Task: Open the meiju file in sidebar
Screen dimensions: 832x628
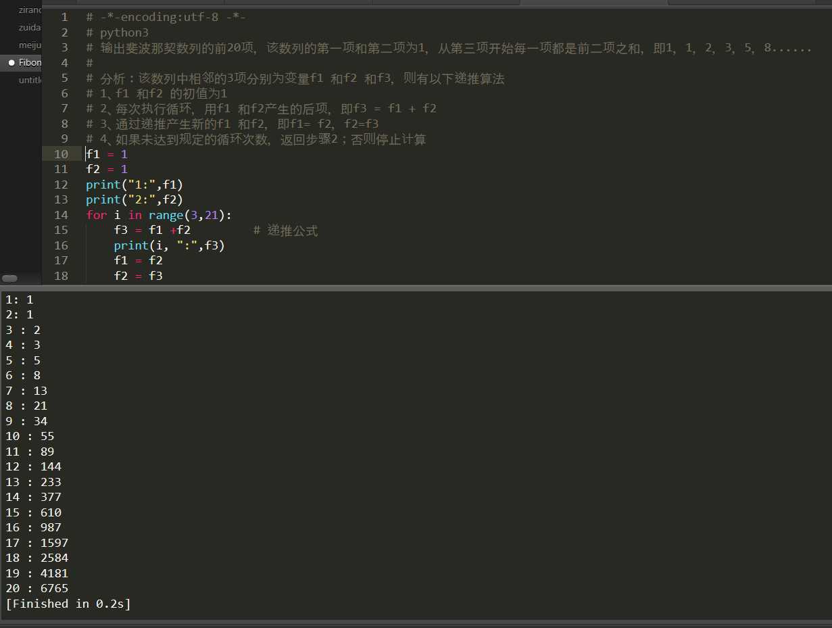Action: tap(30, 45)
